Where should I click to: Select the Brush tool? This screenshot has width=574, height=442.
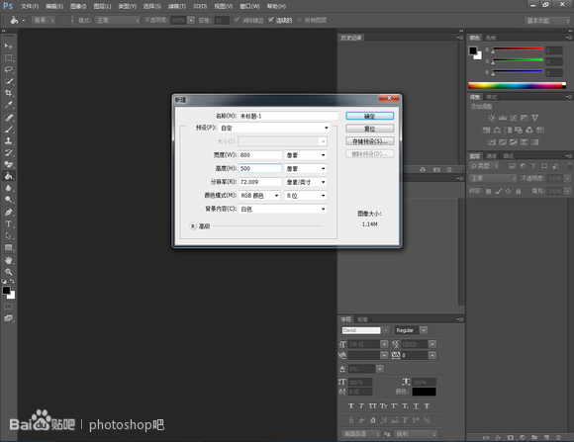[x=9, y=130]
